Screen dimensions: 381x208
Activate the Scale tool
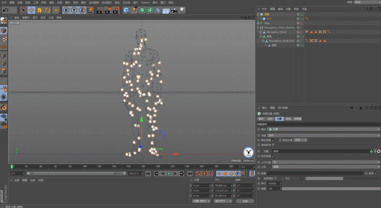pyautogui.click(x=40, y=10)
